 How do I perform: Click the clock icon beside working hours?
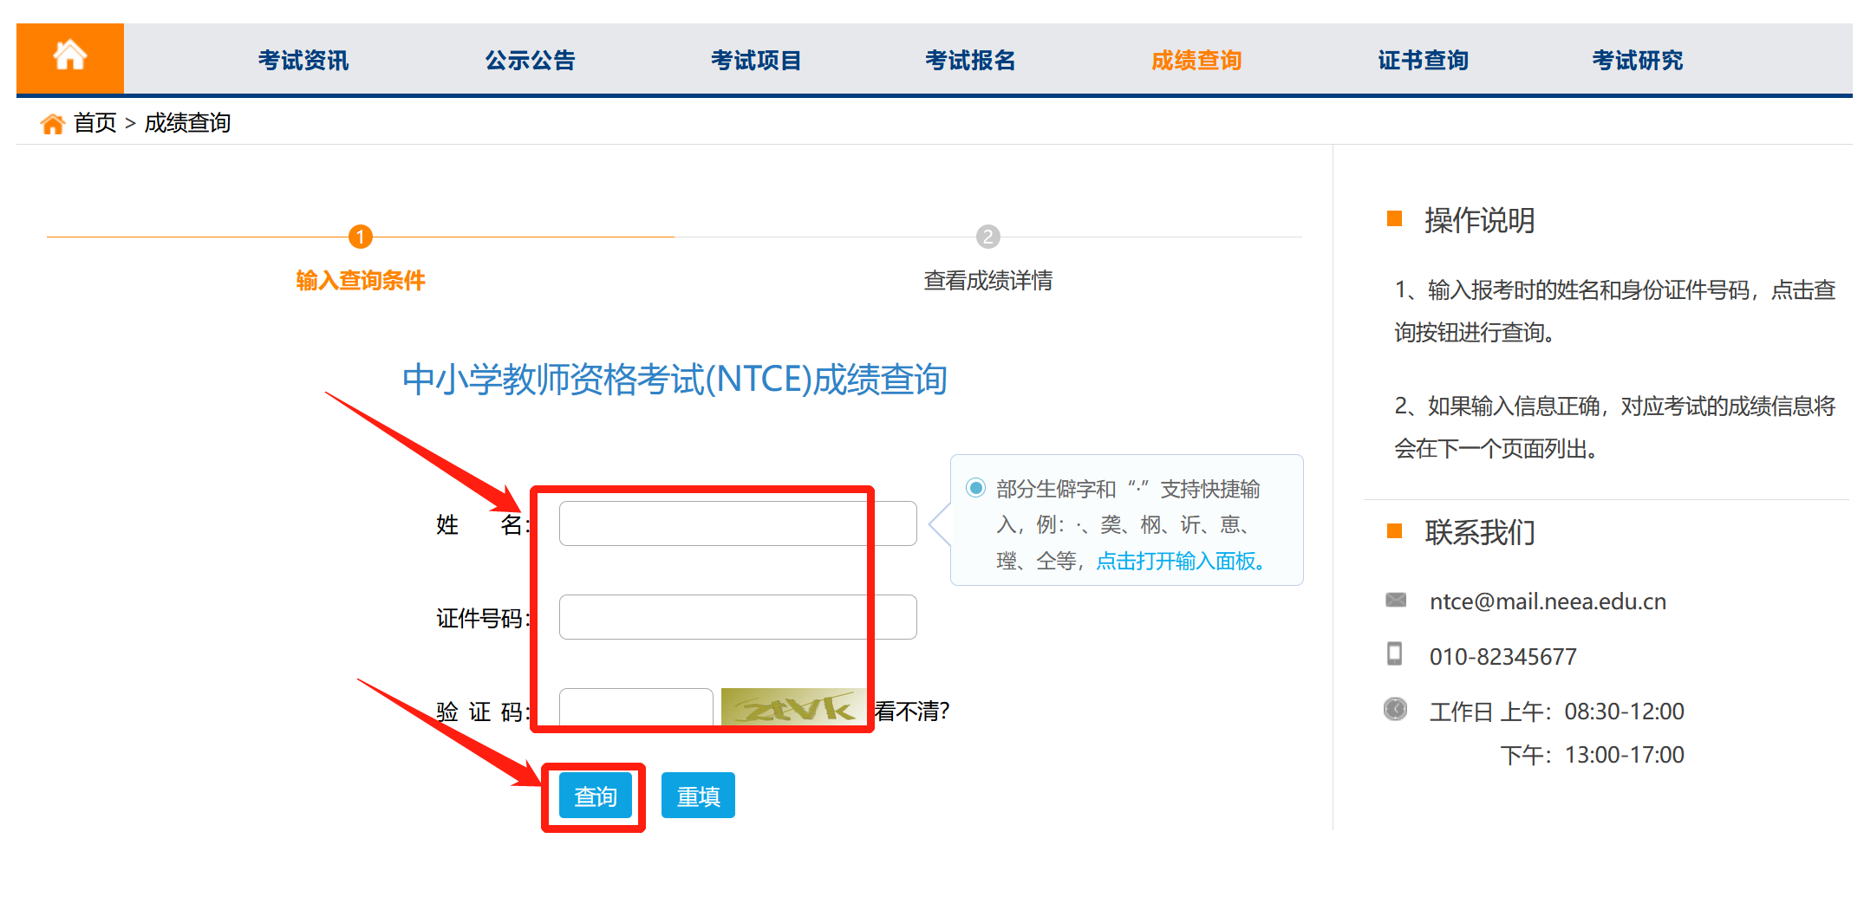pyautogui.click(x=1395, y=710)
